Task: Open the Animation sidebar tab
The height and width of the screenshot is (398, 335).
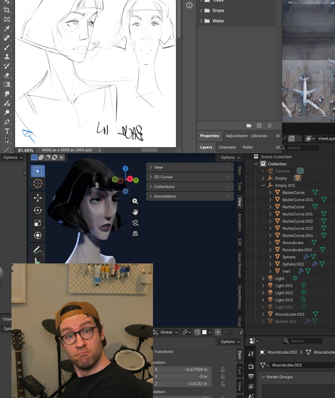Action: click(x=239, y=222)
